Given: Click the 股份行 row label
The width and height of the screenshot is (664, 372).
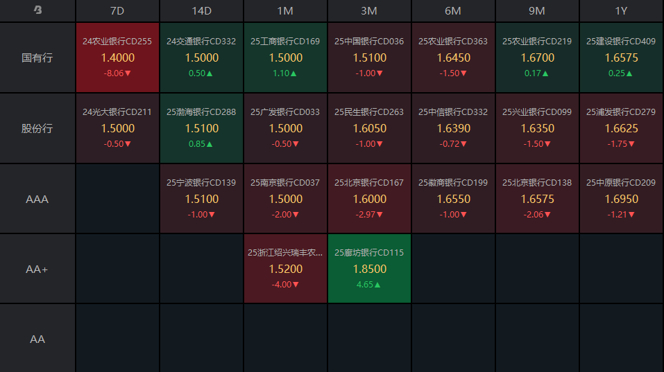Looking at the screenshot, I should (37, 128).
